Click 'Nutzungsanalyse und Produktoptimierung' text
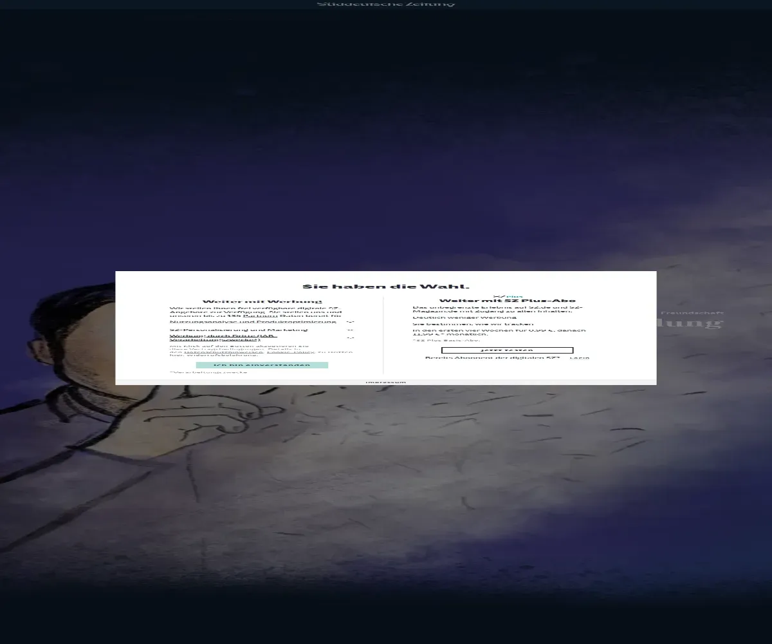Image resolution: width=772 pixels, height=644 pixels. pyautogui.click(x=253, y=321)
